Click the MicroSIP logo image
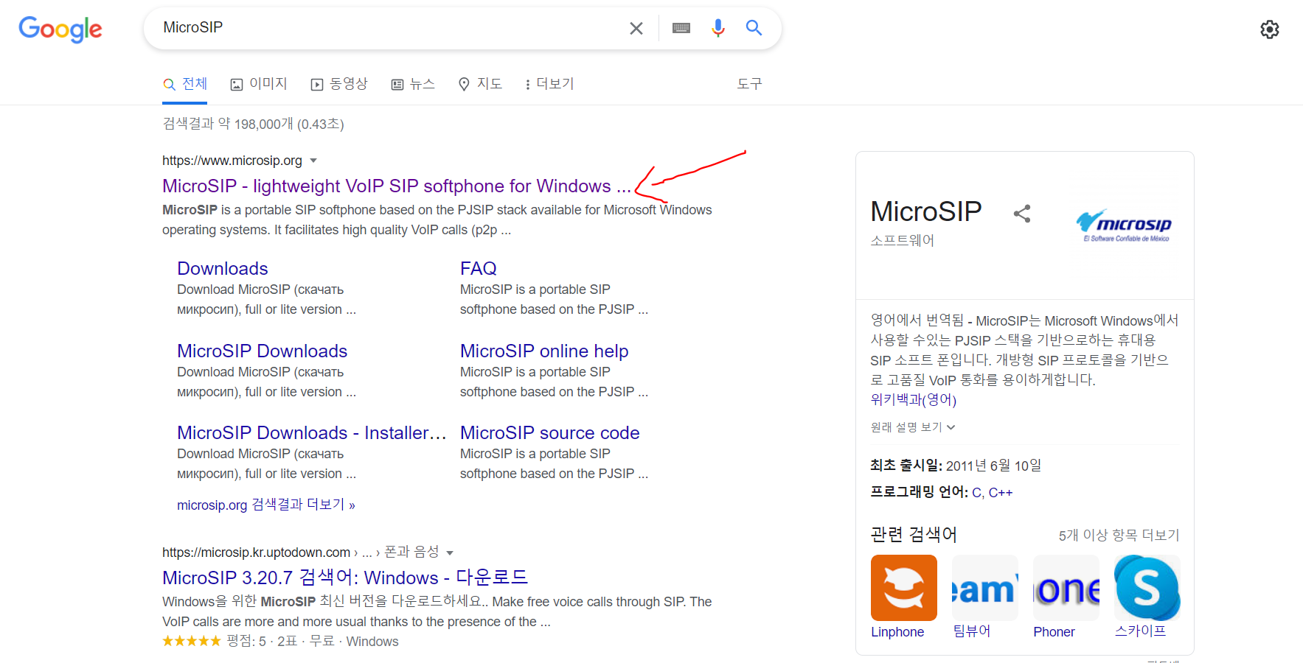The height and width of the screenshot is (663, 1303). click(1124, 225)
